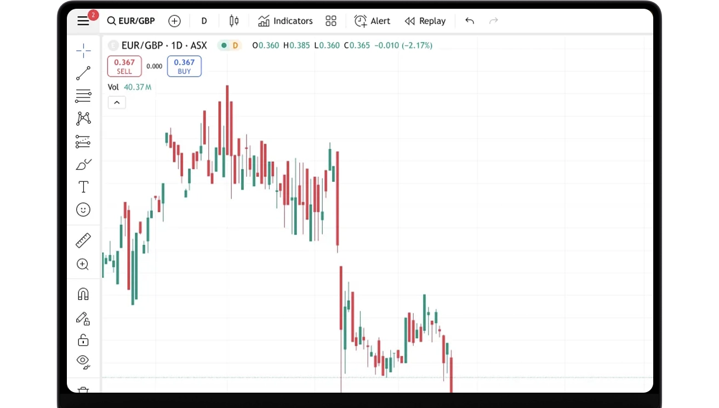Select the brush drawing tool
Viewport: 719px width, 408px height.
click(83, 164)
